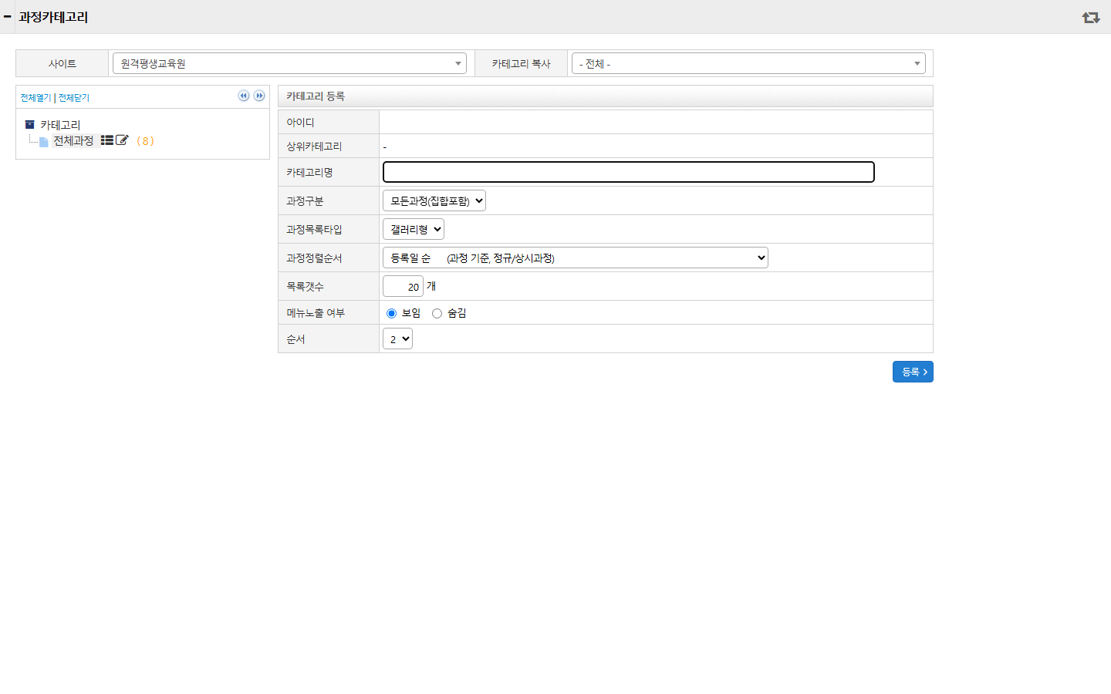Focus the 카테고리명 text field
Viewport: 1111px width, 694px height.
click(x=629, y=172)
